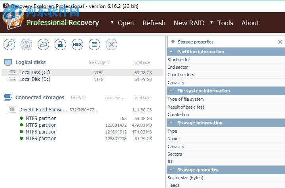This screenshot has height=188, width=285.
Task: Click Refresh in the top menu
Action: [154, 23]
